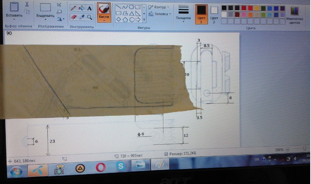Click the Crop image icon
Image resolution: width=311 pixels, height=184 pixels.
[x=59, y=5]
